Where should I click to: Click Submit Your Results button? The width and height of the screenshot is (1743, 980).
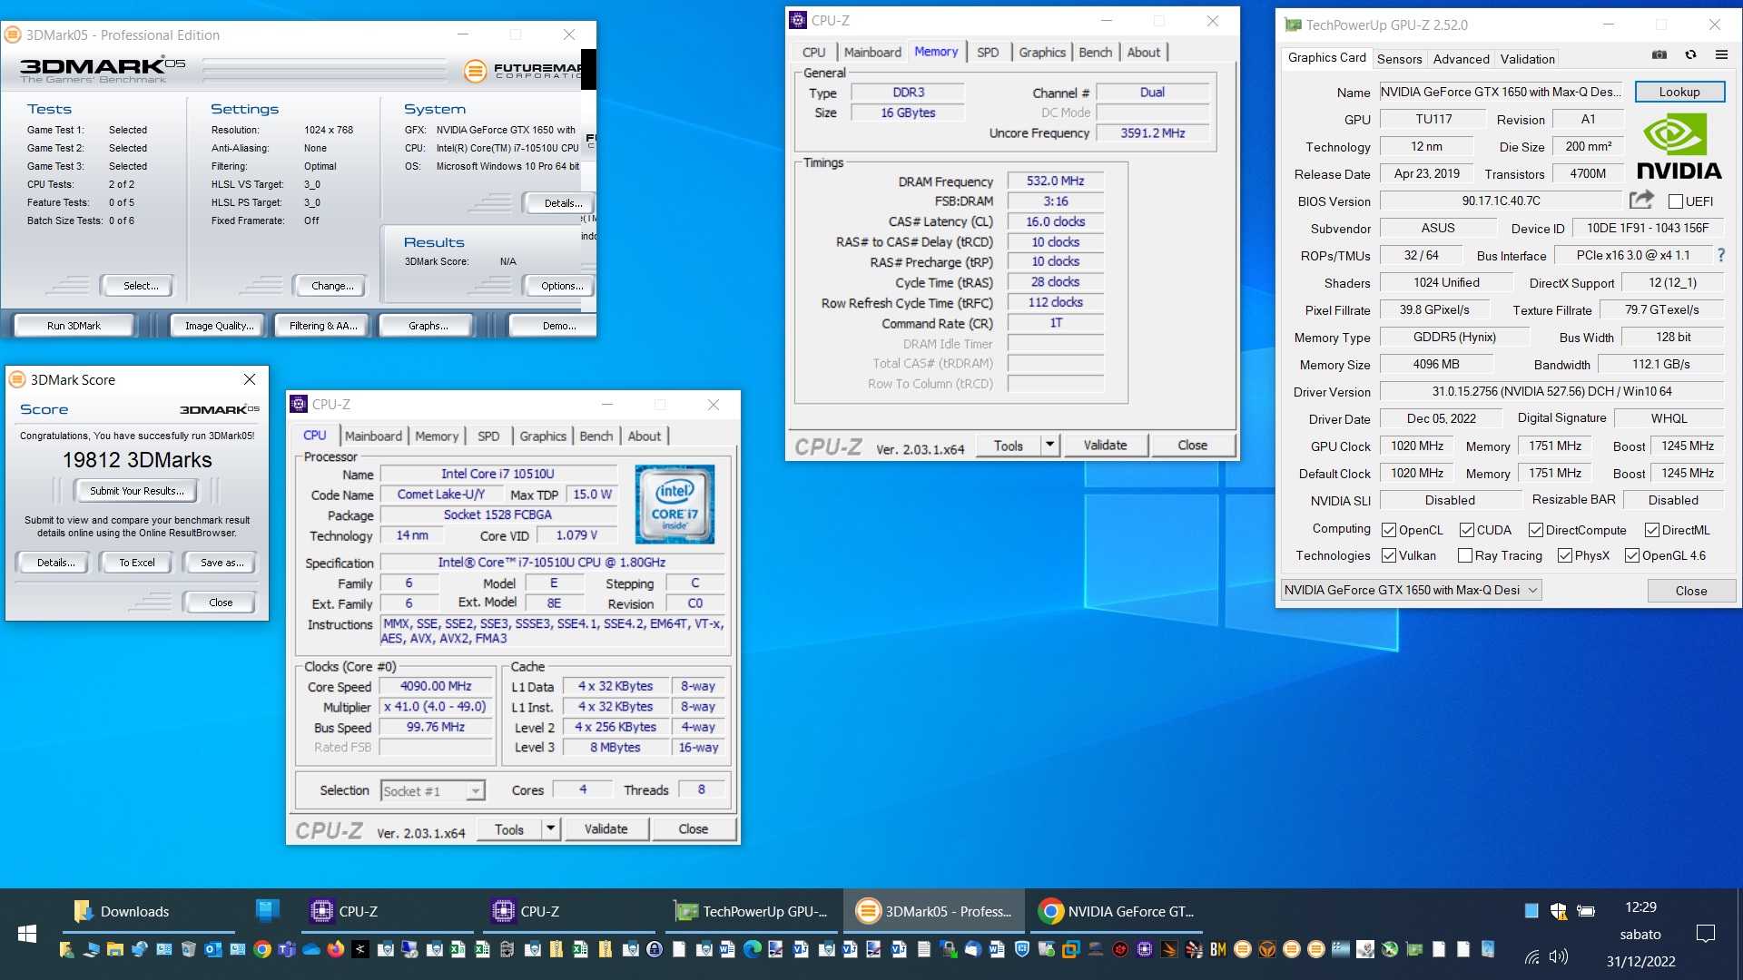(x=136, y=491)
